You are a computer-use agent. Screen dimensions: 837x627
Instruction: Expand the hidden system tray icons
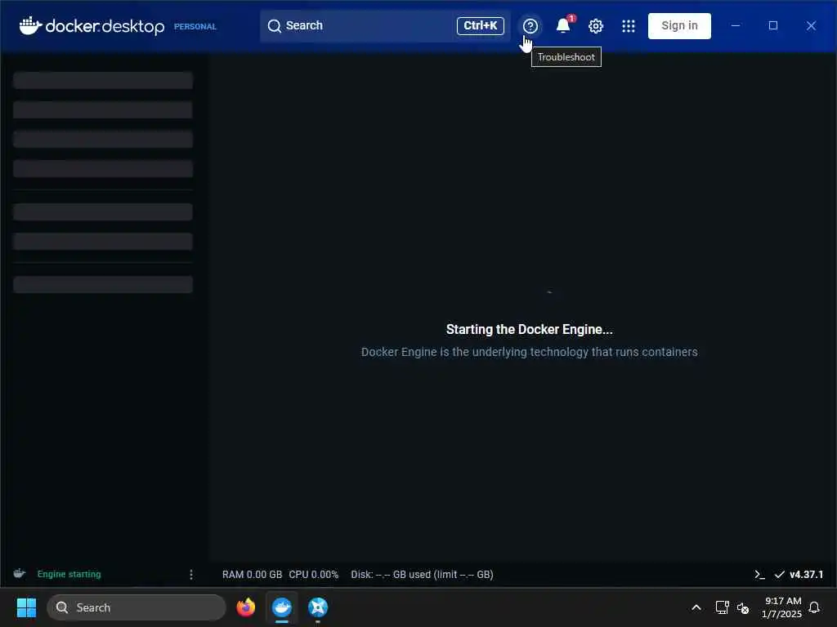click(x=696, y=607)
